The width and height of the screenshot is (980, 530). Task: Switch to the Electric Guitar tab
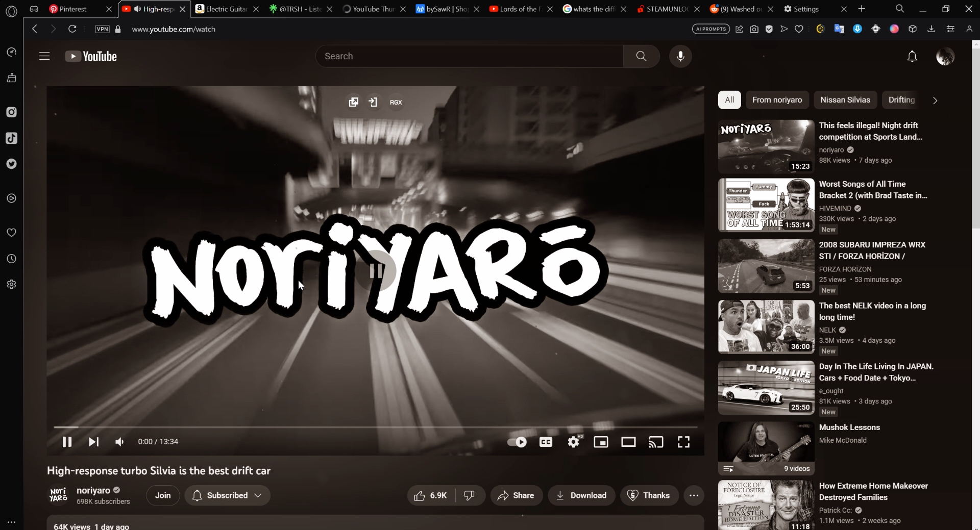[x=226, y=9]
